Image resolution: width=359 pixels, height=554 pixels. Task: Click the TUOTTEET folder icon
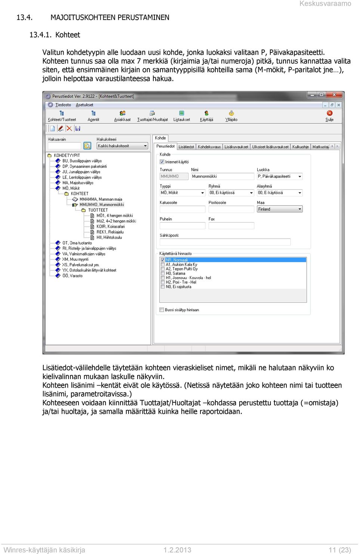pyautogui.click(x=84, y=210)
